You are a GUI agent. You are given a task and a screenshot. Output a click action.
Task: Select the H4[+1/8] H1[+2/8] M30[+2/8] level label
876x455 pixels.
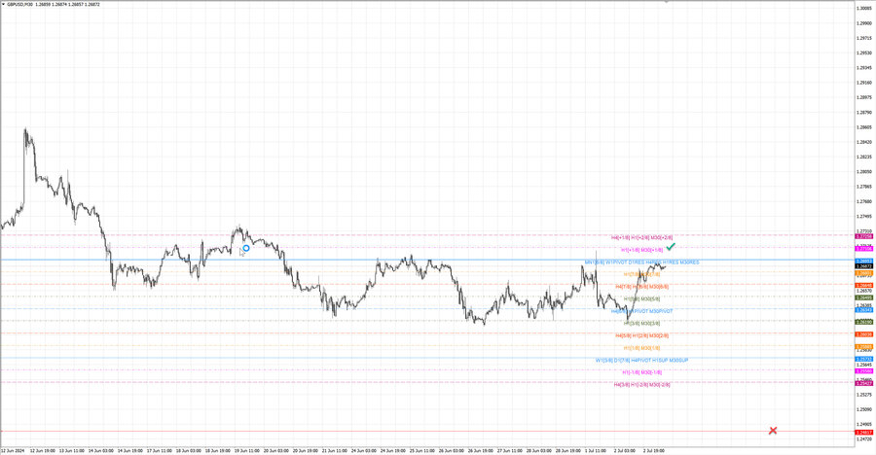642,237
